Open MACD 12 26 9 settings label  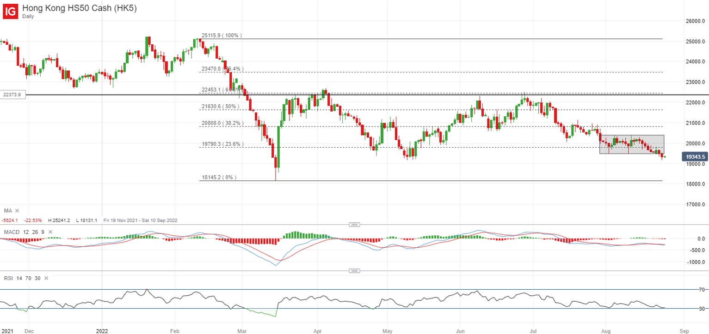coord(24,232)
